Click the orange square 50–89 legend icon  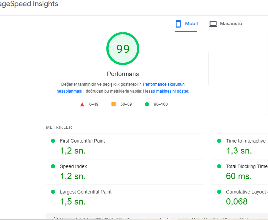114,104
